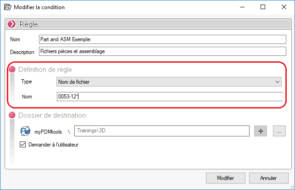Click the window icon in title bar
This screenshot has width=295, height=190.
[7, 7]
